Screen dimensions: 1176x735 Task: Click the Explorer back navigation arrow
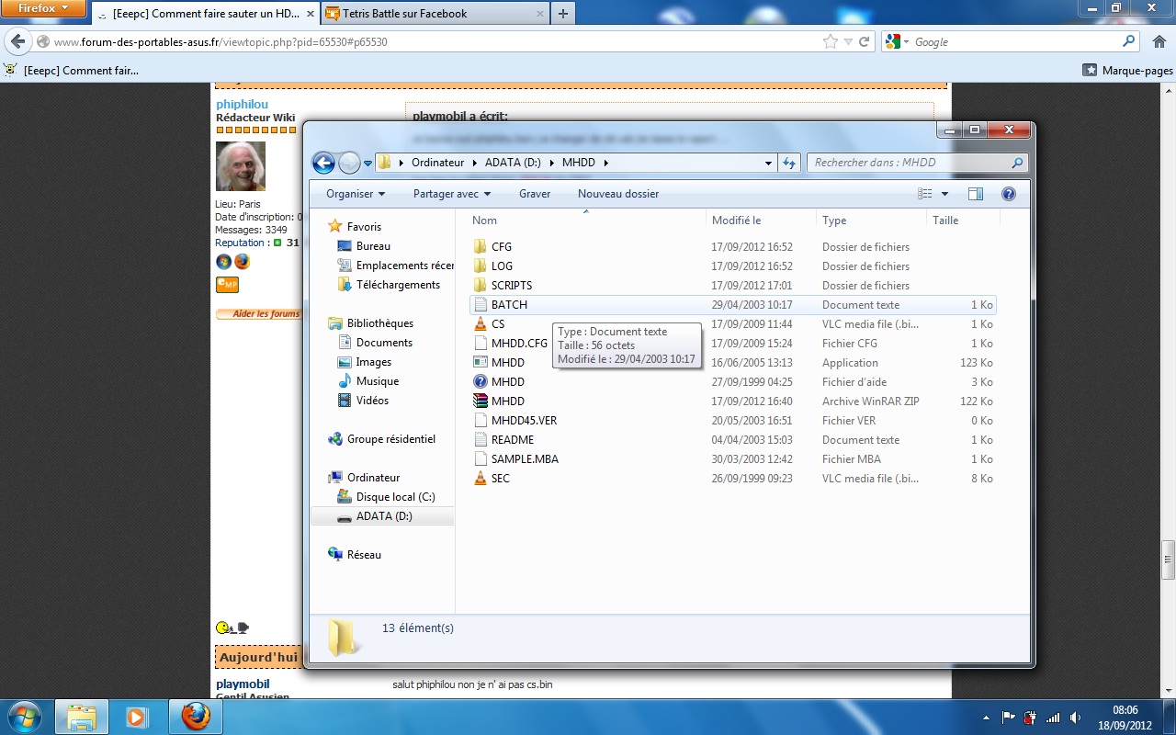pos(323,163)
